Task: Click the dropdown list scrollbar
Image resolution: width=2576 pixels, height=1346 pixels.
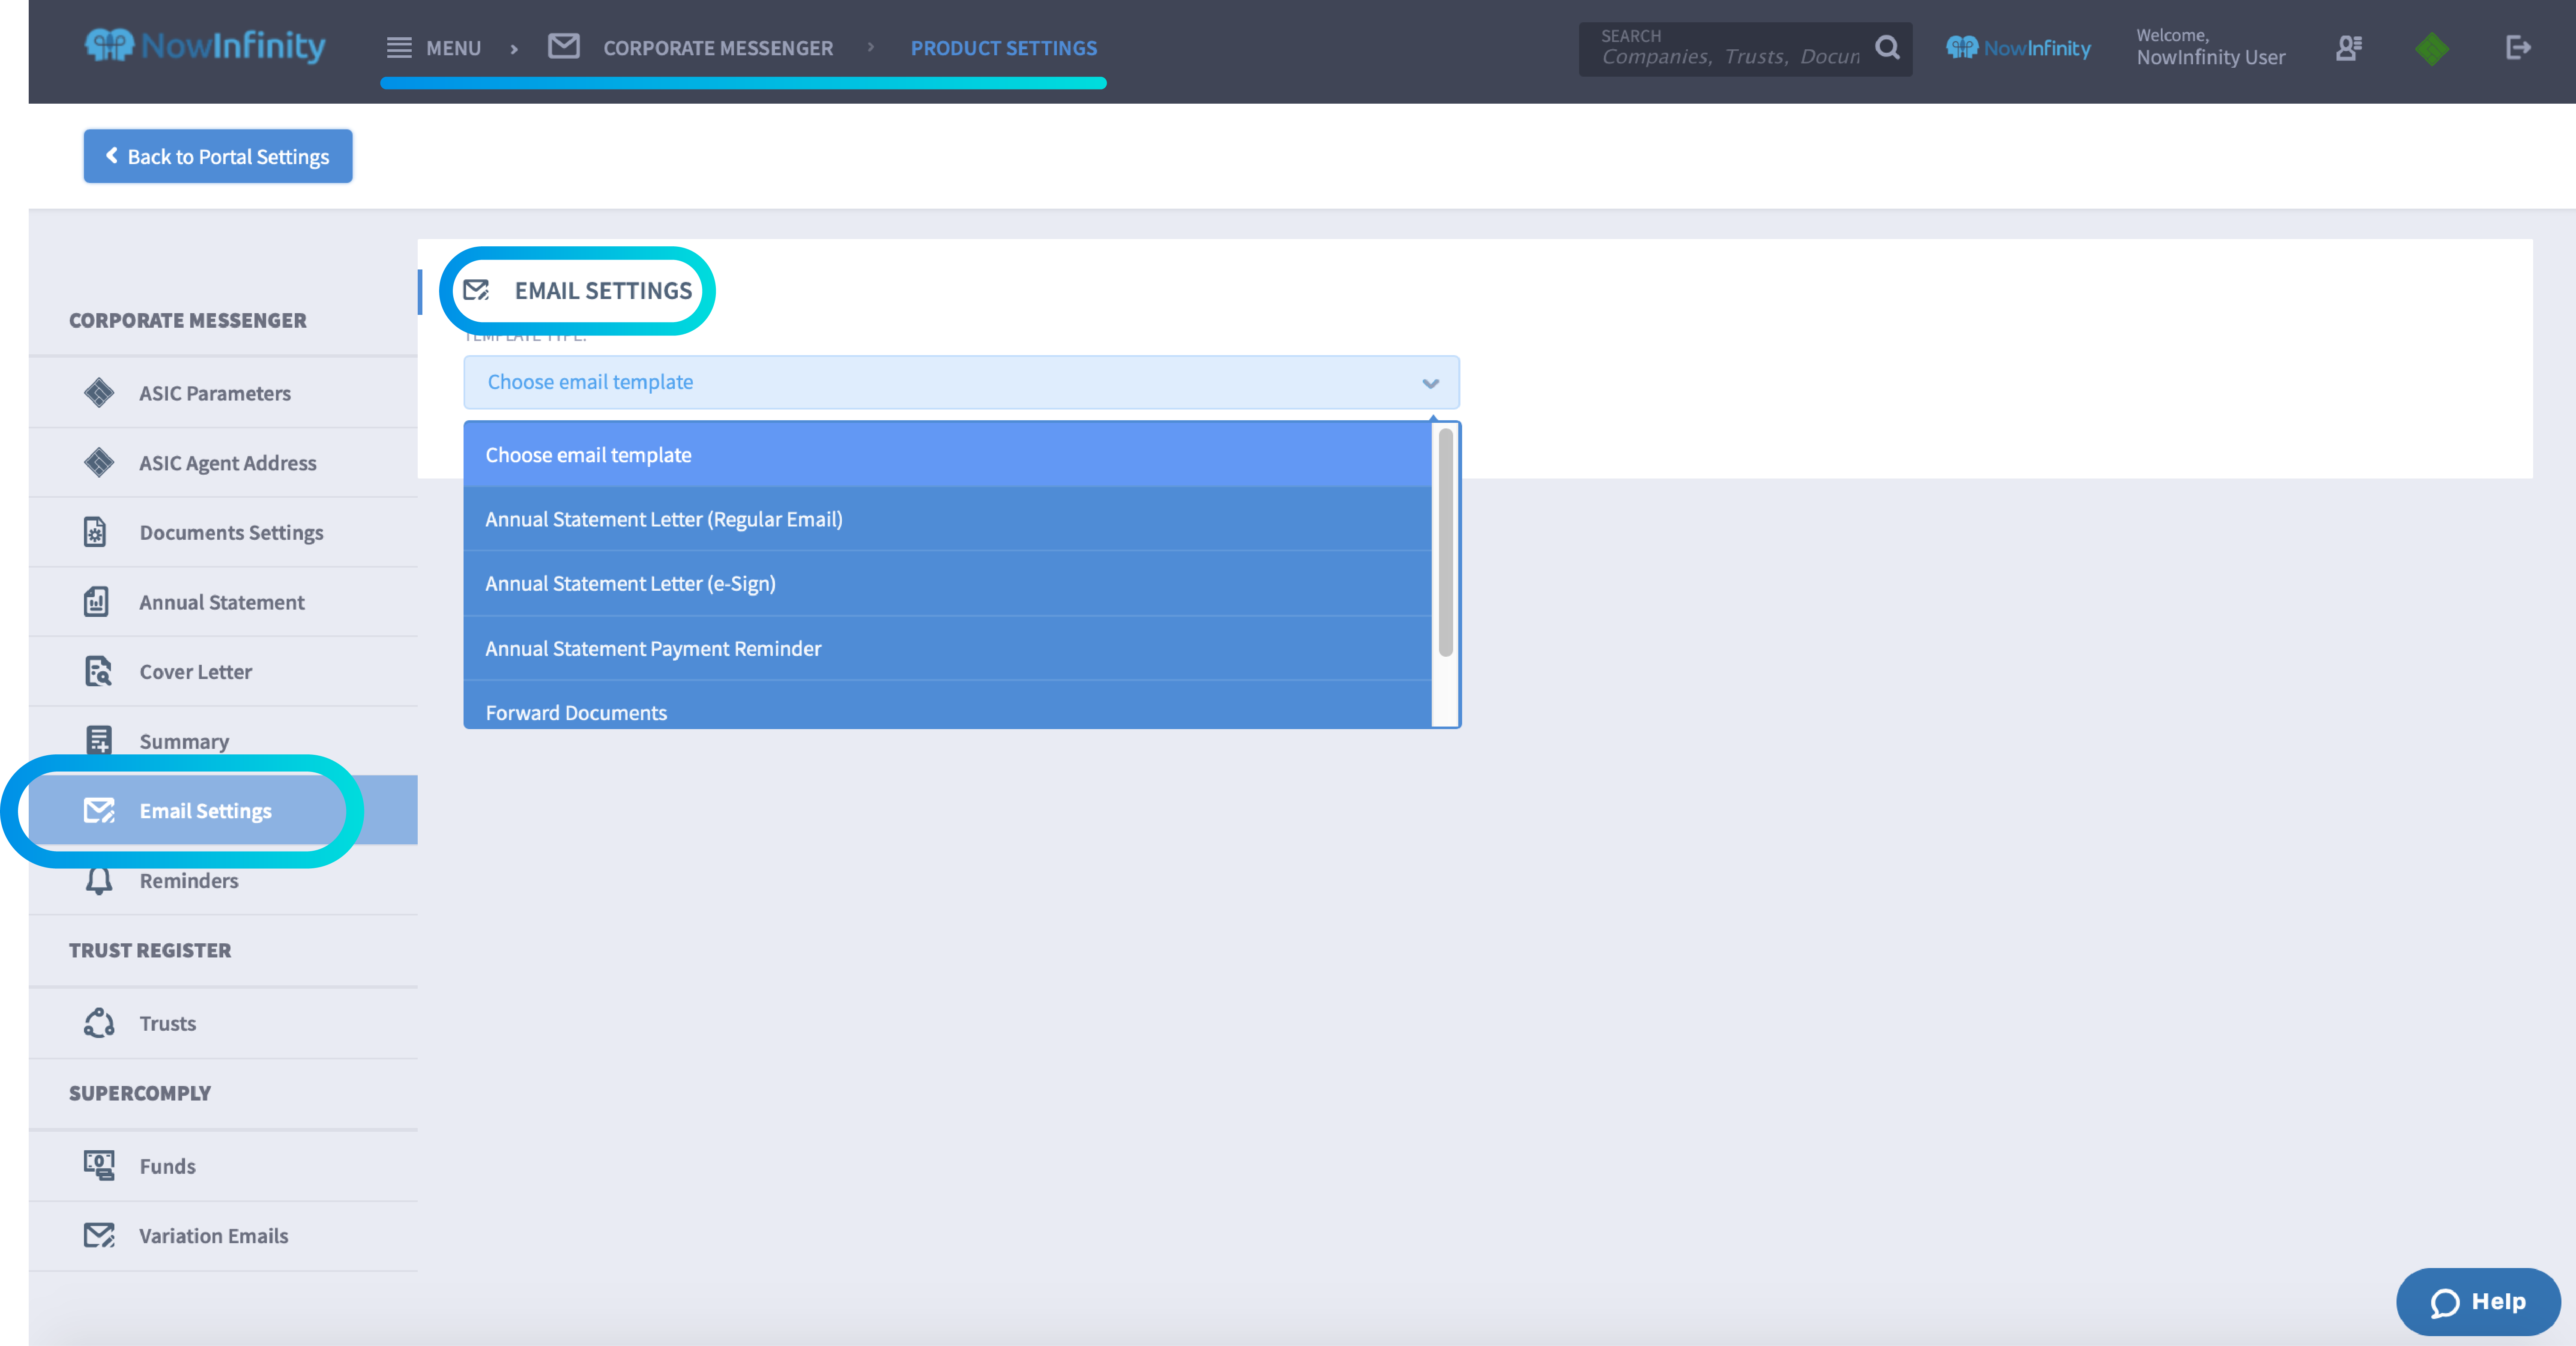Action: tap(1445, 542)
